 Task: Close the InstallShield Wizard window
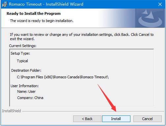[x=160, y=4]
